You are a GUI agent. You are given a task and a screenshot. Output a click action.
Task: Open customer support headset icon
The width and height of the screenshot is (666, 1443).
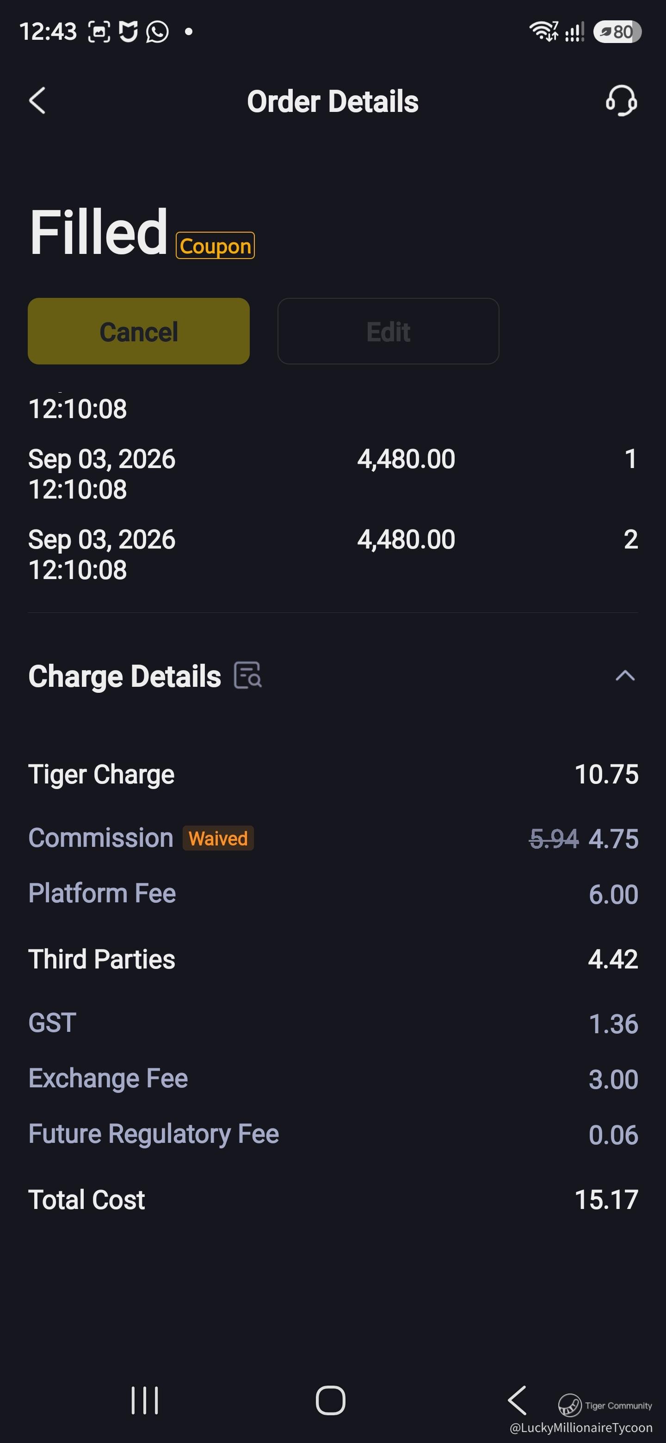pos(621,101)
